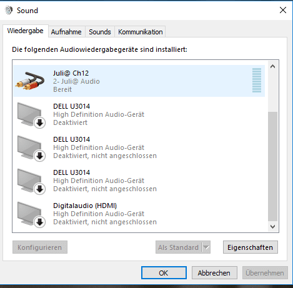This screenshot has height=288, width=293.
Task: Click the disabled arrow badge on Digitalaudio (HDMI)
Action: 39,222
